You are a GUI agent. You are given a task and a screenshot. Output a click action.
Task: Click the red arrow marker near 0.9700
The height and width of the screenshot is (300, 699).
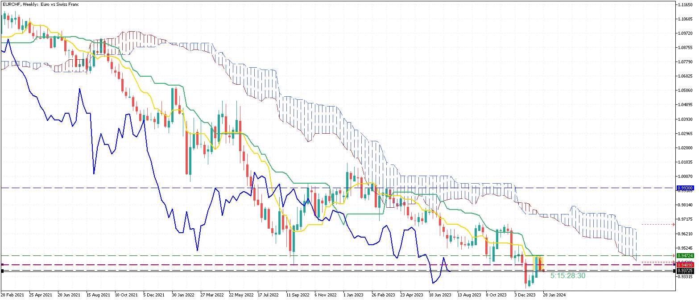coord(673,224)
